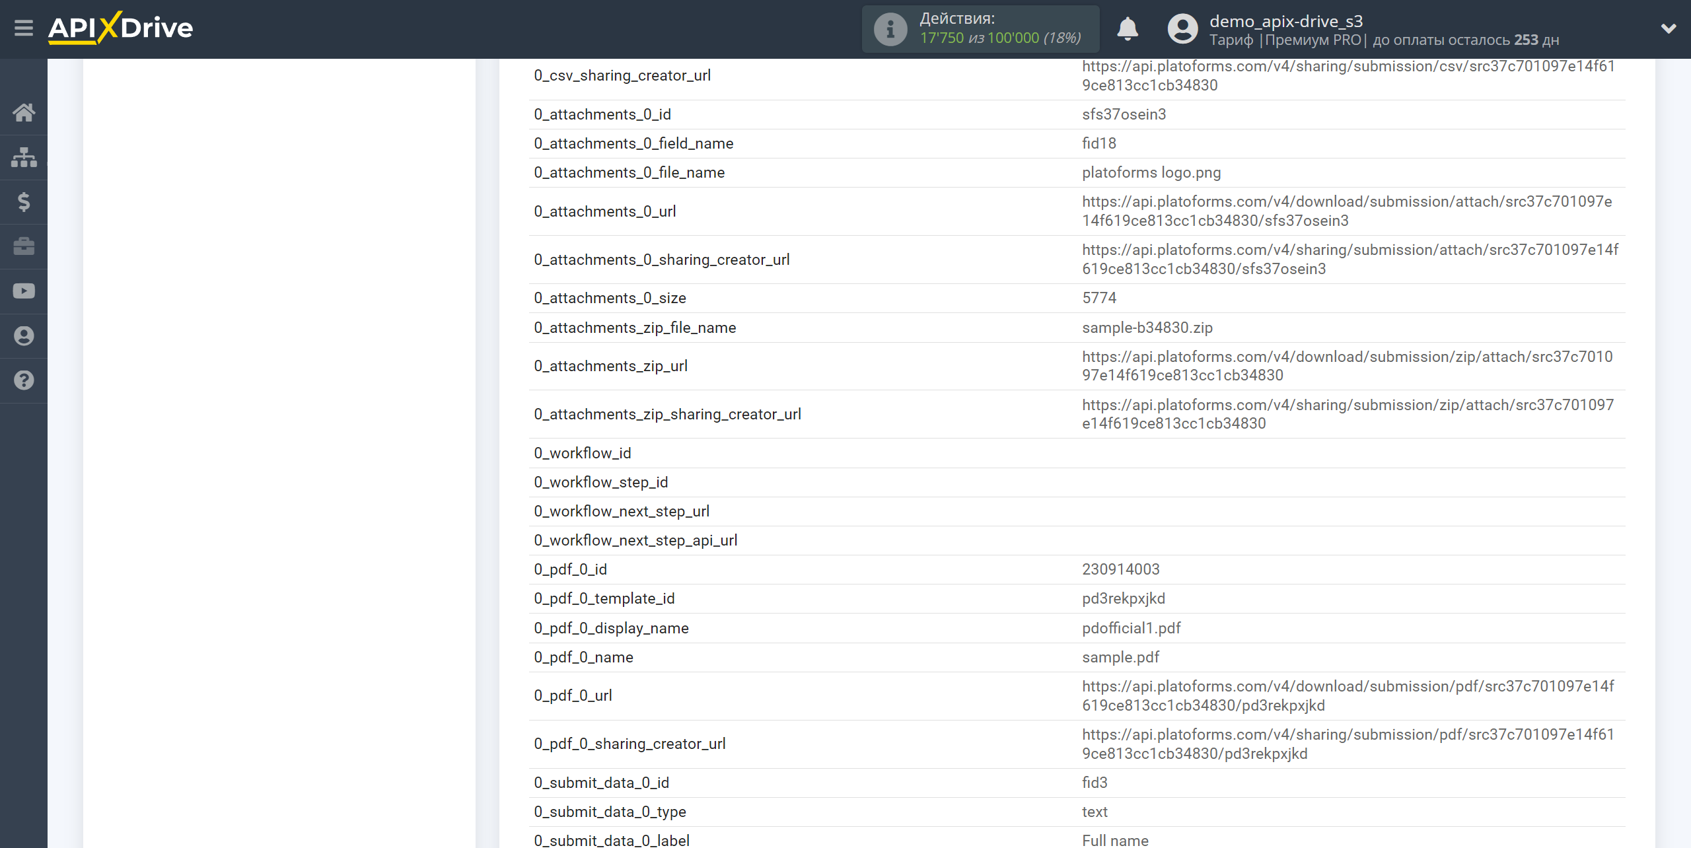The width and height of the screenshot is (1691, 848).
Task: Select the 0_submit_data_0_id label
Action: coord(602,783)
